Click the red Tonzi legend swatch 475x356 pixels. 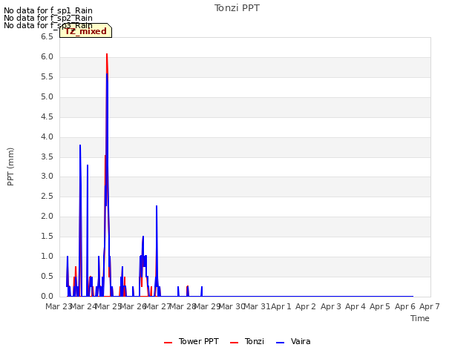[235, 343]
